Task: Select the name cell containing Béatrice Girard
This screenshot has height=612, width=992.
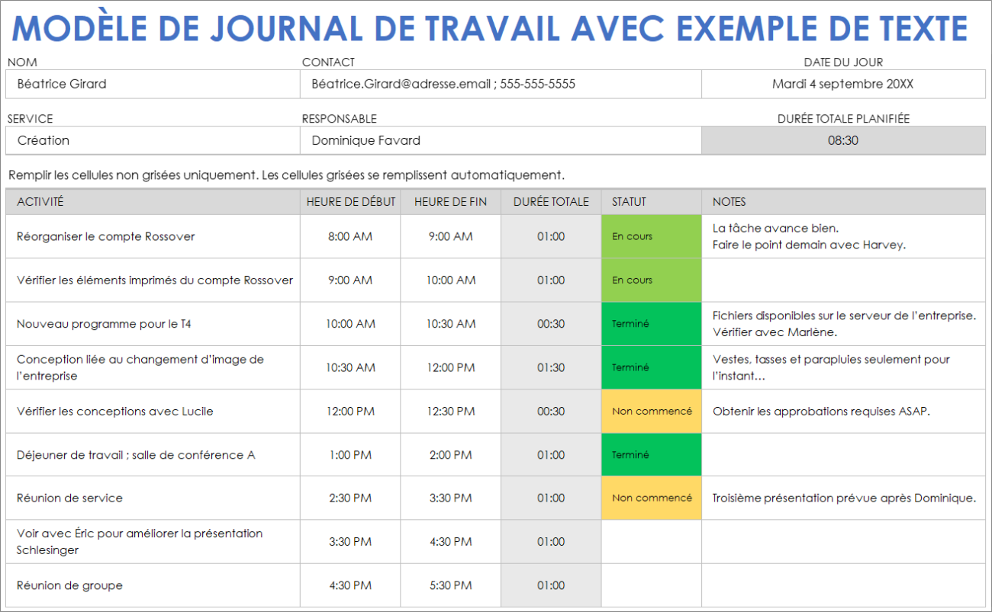Action: point(153,84)
